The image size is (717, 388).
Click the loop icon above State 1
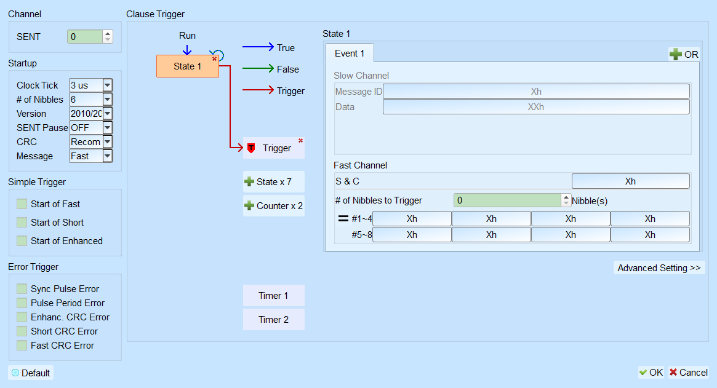click(218, 55)
